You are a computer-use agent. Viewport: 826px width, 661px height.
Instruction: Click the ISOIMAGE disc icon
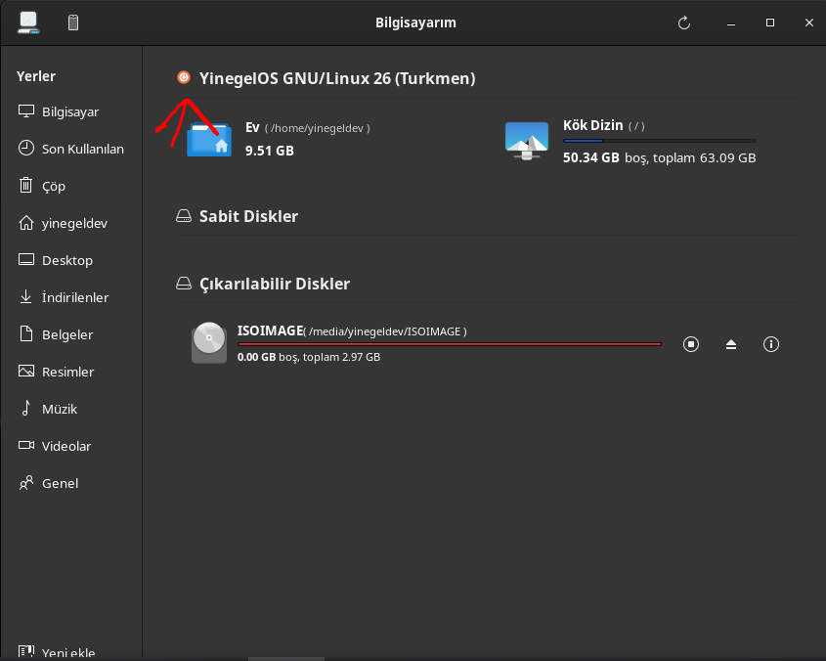click(x=208, y=342)
